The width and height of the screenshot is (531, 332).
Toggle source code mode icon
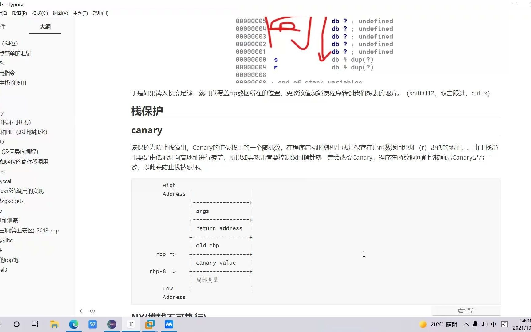click(92, 311)
